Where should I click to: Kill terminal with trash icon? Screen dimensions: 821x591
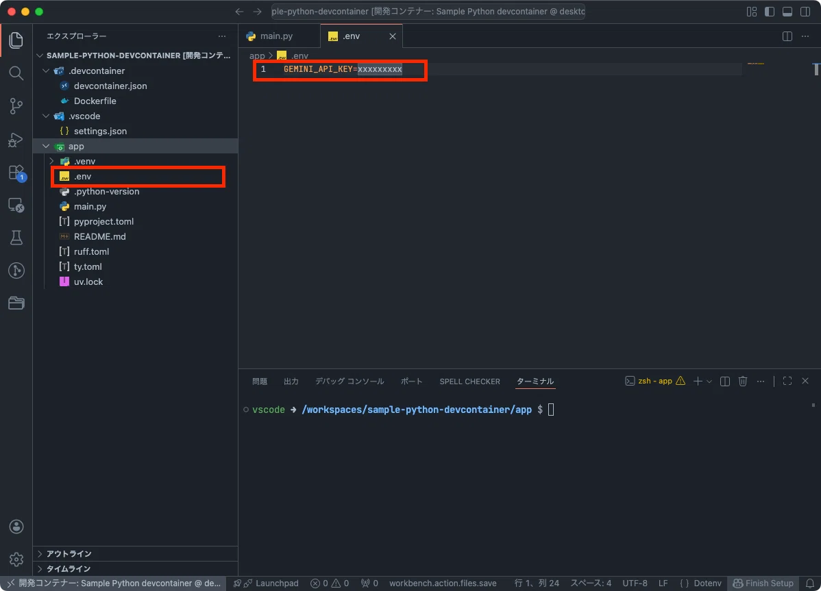point(742,381)
